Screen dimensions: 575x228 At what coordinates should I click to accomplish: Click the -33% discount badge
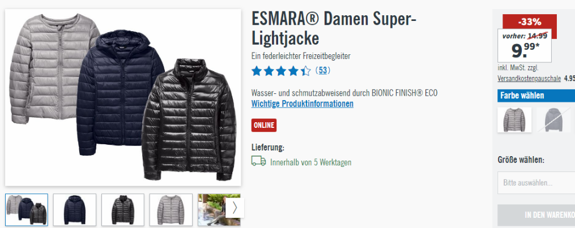[x=530, y=22]
